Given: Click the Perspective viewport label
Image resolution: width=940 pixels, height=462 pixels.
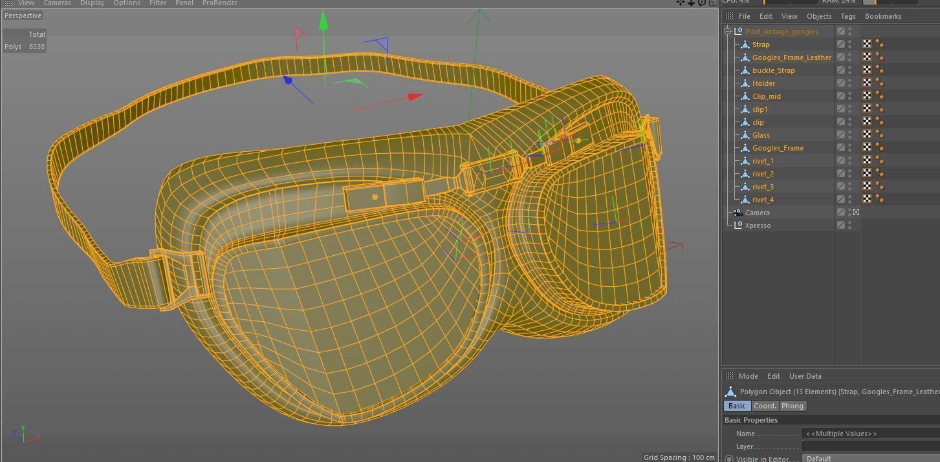Looking at the screenshot, I should [23, 16].
